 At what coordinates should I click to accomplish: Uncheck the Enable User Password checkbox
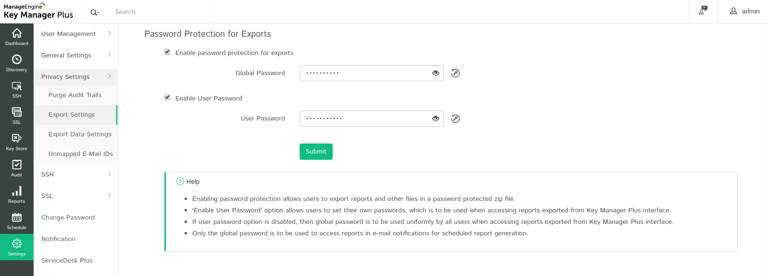tap(167, 98)
